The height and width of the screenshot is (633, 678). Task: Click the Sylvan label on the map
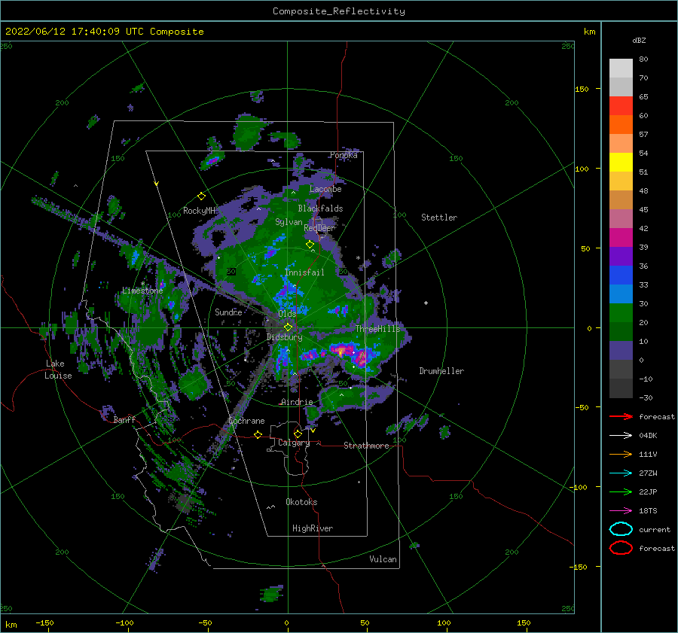click(289, 222)
